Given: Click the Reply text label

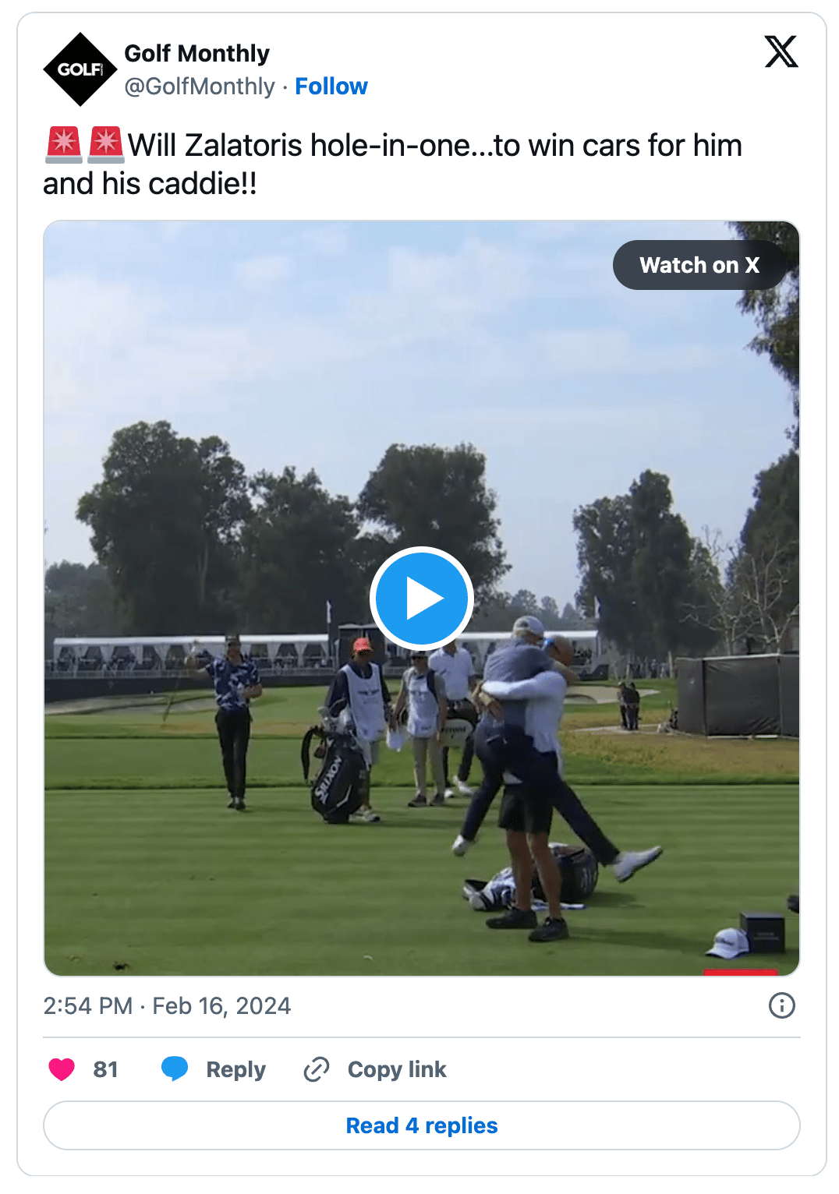Looking at the screenshot, I should click(x=235, y=1069).
